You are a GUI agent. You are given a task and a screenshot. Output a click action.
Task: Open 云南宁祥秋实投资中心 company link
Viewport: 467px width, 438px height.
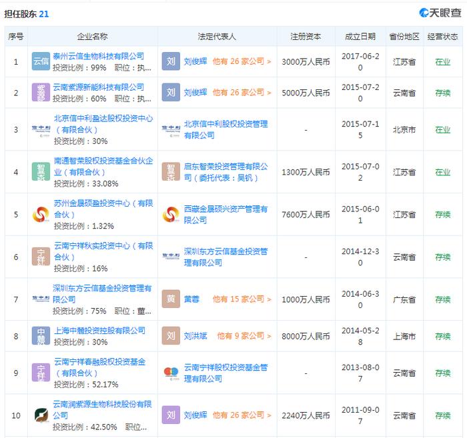103,251
